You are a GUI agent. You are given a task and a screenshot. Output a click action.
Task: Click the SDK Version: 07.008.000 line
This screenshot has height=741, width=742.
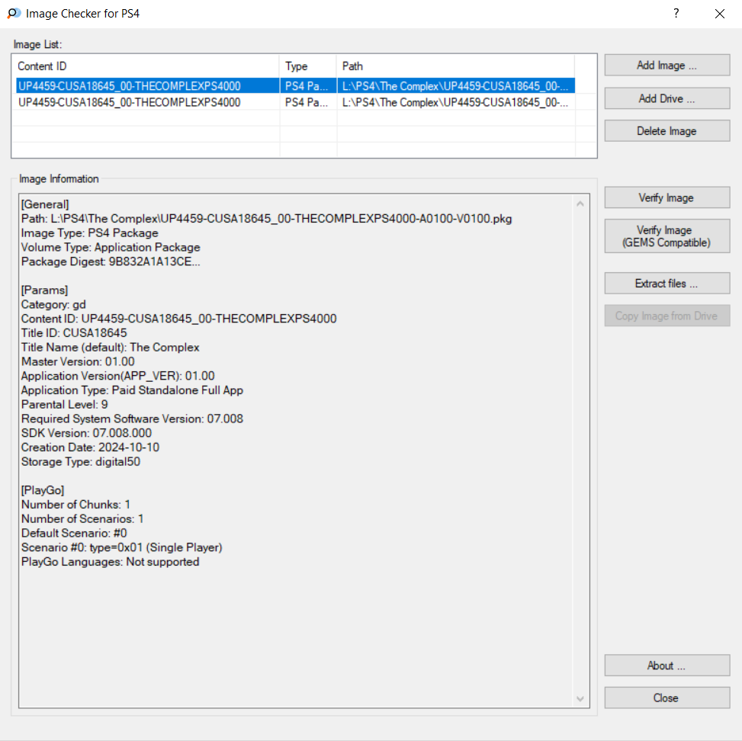(86, 433)
